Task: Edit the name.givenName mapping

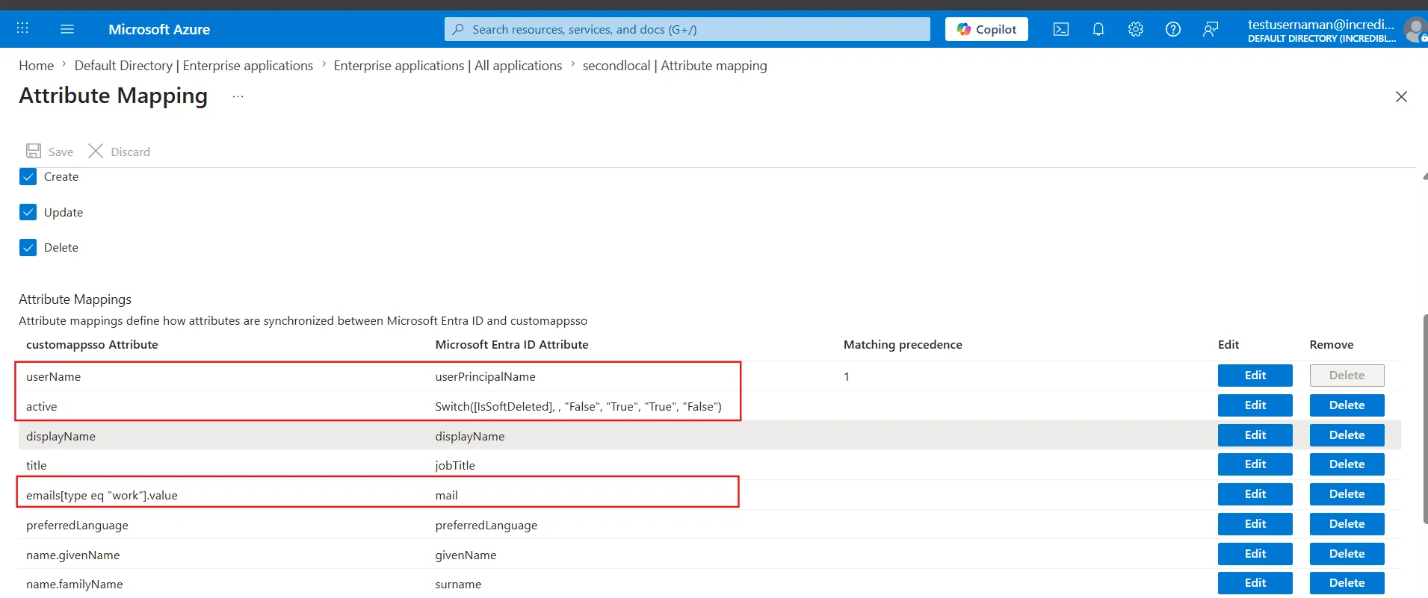Action: [x=1255, y=554]
